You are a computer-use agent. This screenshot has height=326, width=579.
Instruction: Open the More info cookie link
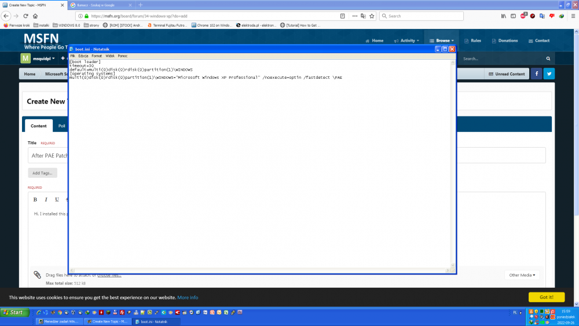coord(188,298)
